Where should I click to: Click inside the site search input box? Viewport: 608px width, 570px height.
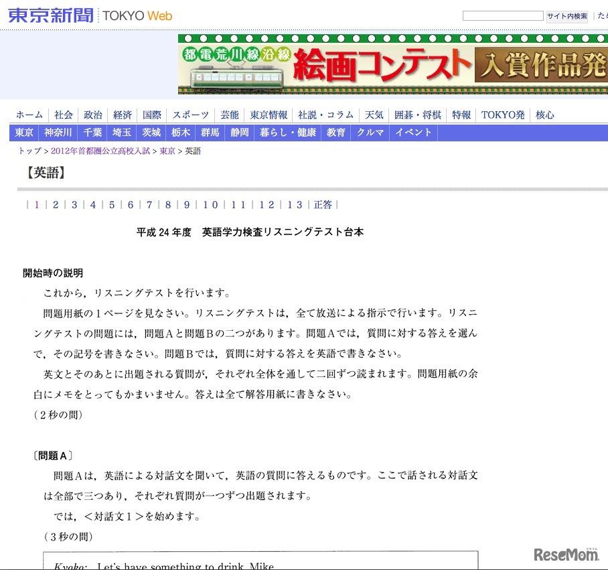coord(503,15)
